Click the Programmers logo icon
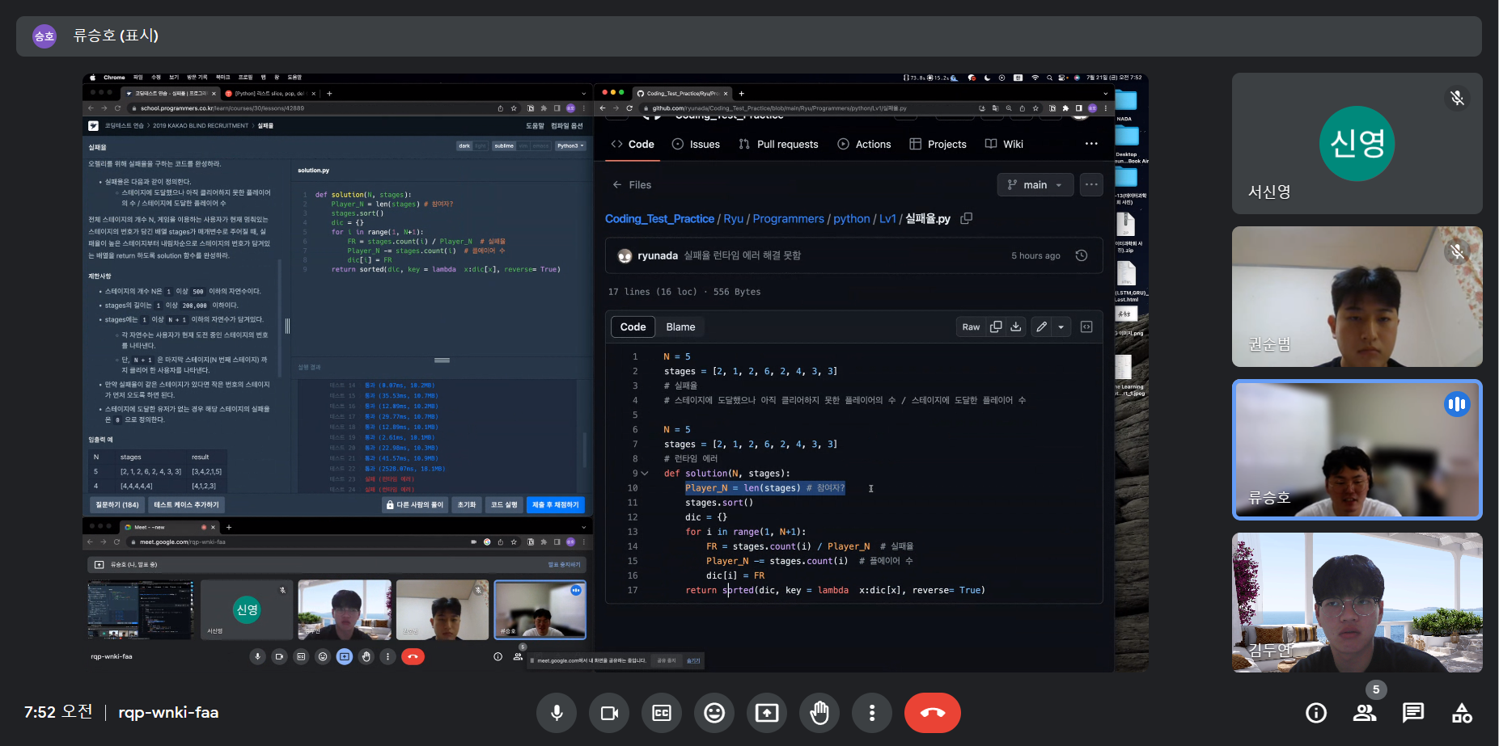Image resolution: width=1499 pixels, height=746 pixels. pos(93,125)
